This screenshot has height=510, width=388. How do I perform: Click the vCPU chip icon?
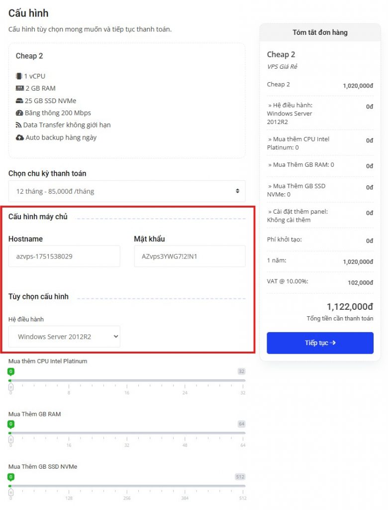coord(19,76)
